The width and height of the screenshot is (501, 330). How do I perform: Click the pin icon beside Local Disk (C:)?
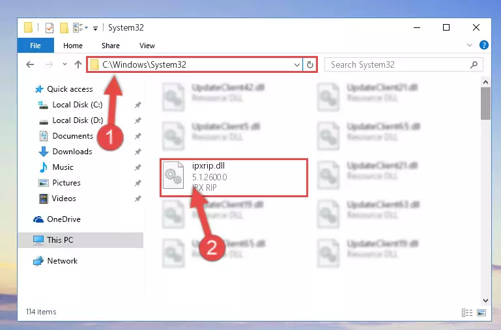pyautogui.click(x=137, y=105)
